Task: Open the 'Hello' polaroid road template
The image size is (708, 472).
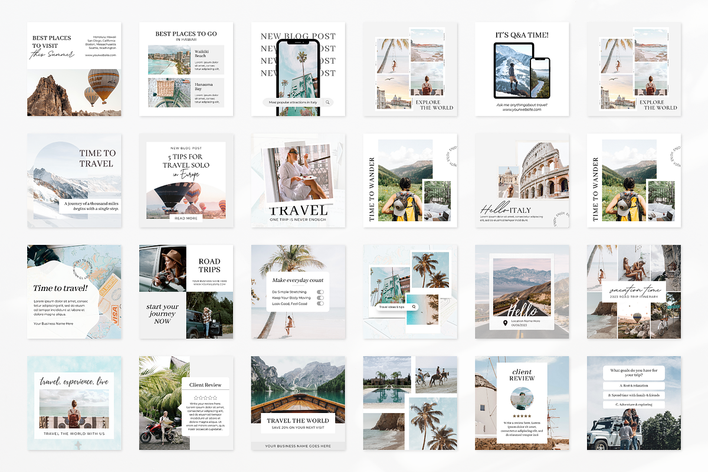Action: click(522, 292)
